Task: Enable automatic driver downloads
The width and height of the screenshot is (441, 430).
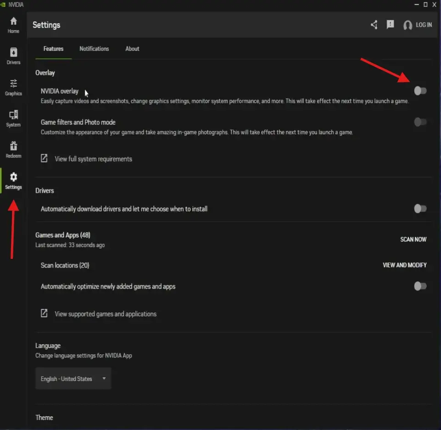Action: point(420,208)
